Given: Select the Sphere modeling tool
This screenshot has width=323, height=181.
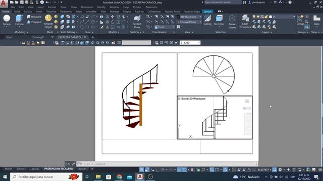Looking at the screenshot, I should [x=7, y=20].
